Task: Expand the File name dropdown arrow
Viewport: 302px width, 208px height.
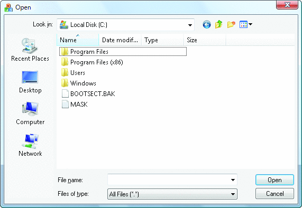Action: [233, 180]
